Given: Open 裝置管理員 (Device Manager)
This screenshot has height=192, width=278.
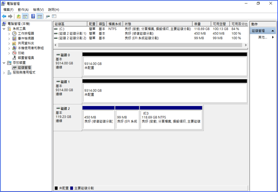Looking at the screenshot, I should 26,58.
